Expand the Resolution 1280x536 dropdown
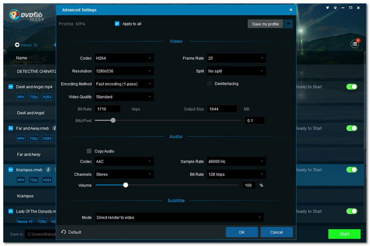Image resolution: width=370 pixels, height=246 pixels. [124, 71]
